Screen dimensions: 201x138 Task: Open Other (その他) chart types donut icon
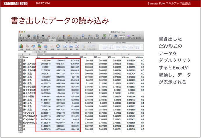(x=58, y=46)
